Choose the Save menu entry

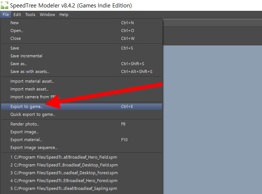tap(81, 48)
